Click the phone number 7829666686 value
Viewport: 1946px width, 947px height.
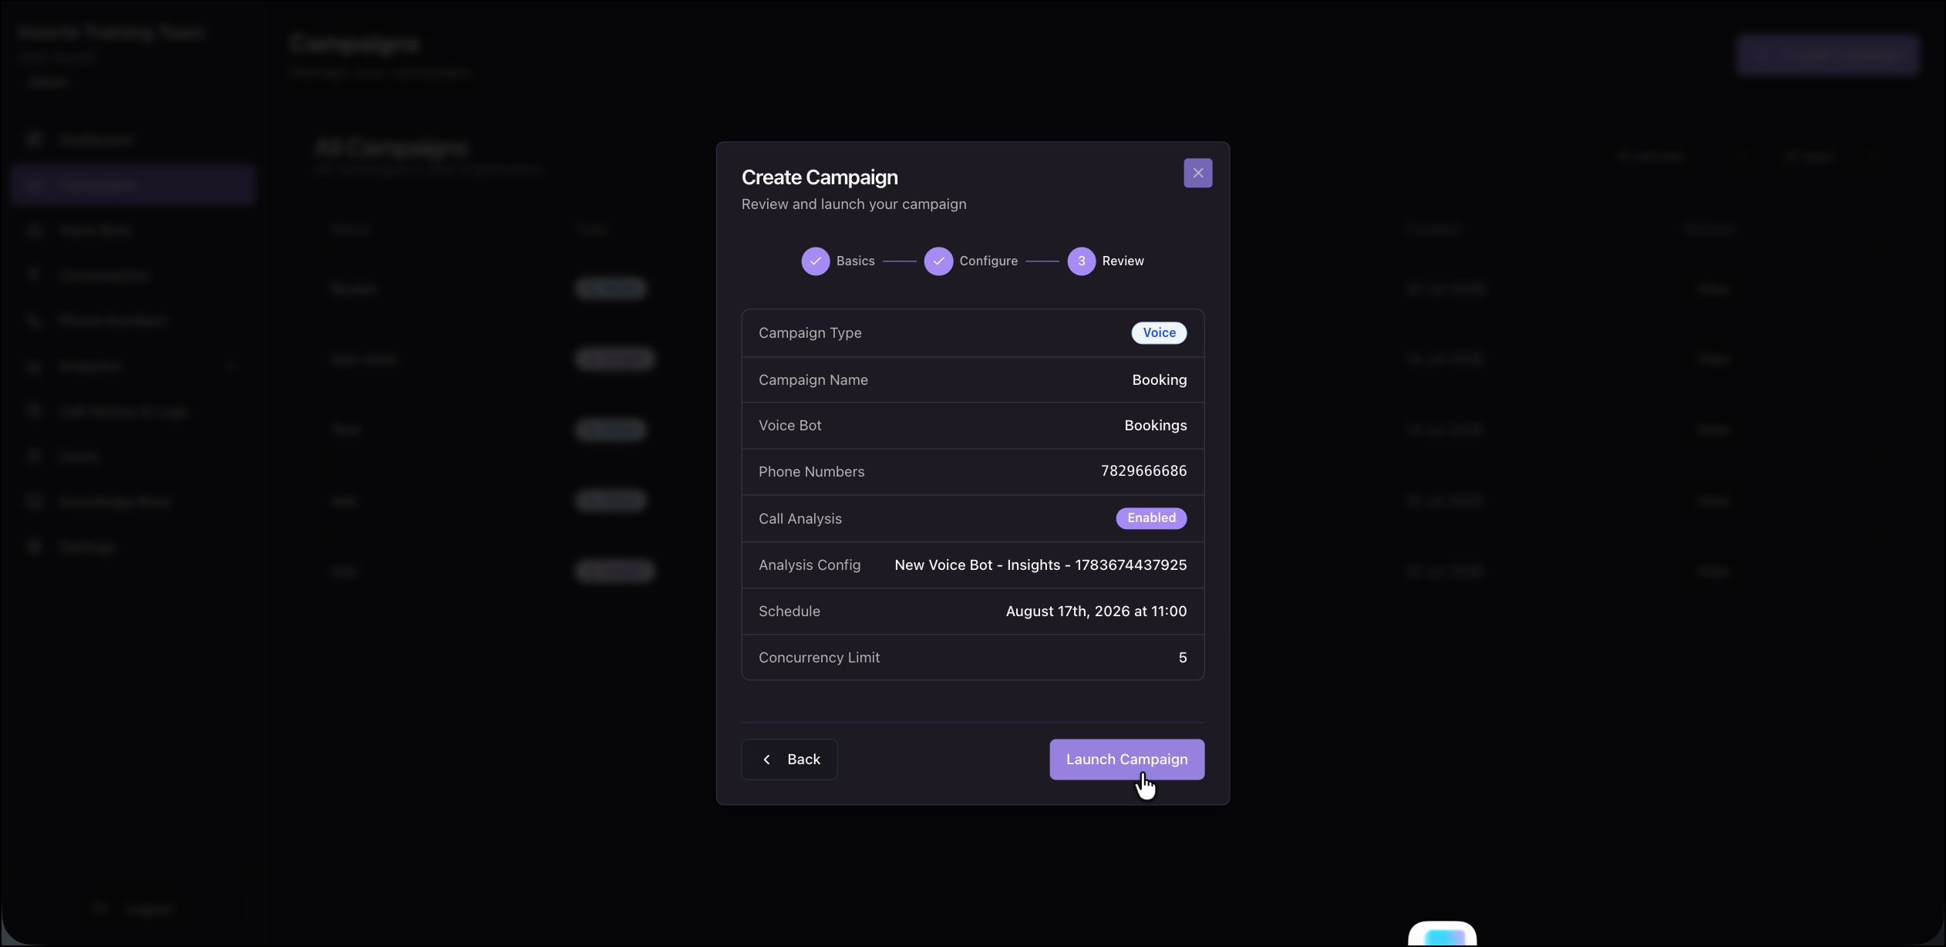click(x=1143, y=471)
